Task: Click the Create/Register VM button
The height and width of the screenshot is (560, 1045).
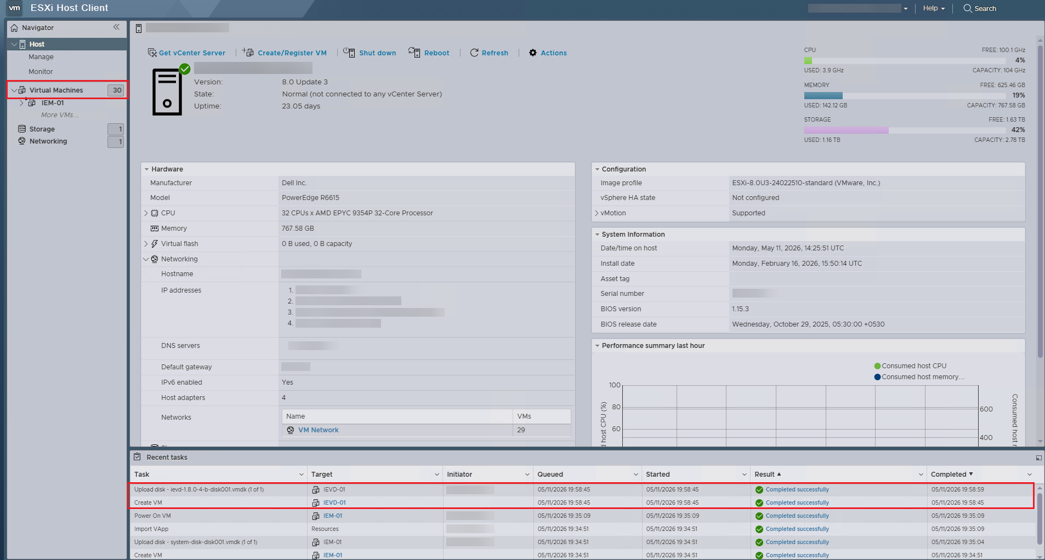Action: 285,53
